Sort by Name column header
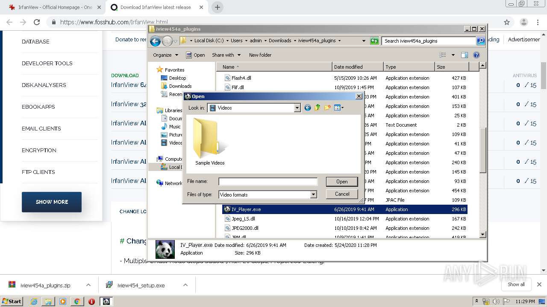The height and width of the screenshot is (307, 547). coord(274,67)
